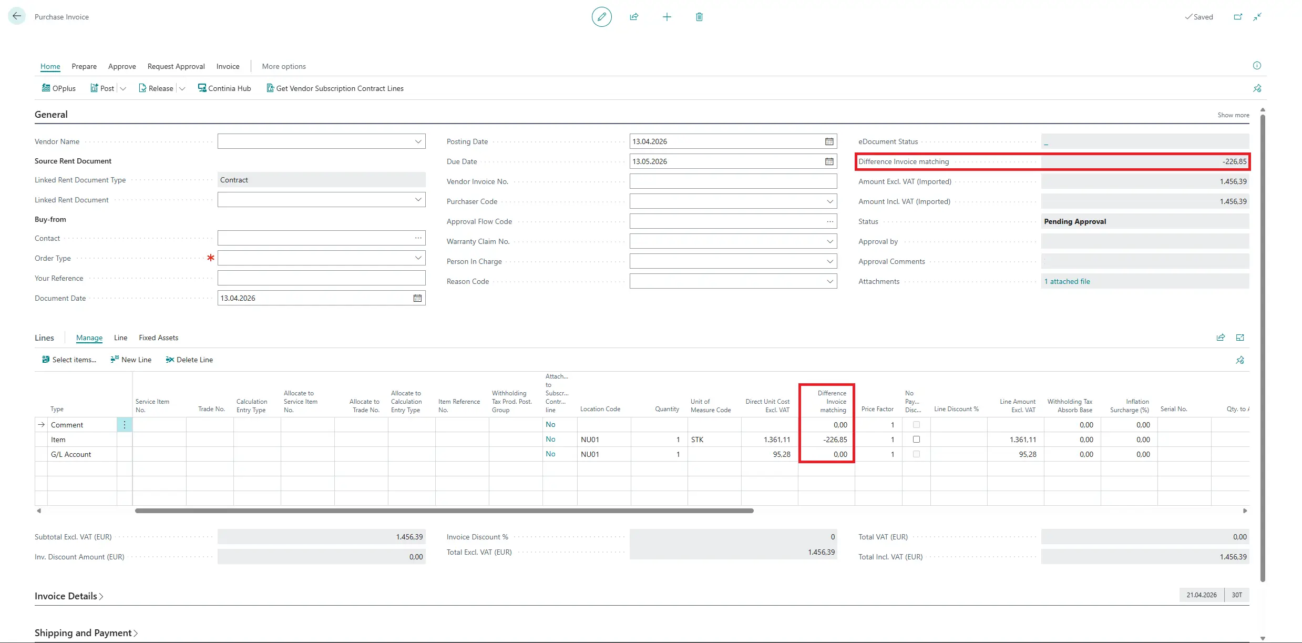1302x643 pixels.
Task: Post the purchase invoice
Action: coord(102,88)
